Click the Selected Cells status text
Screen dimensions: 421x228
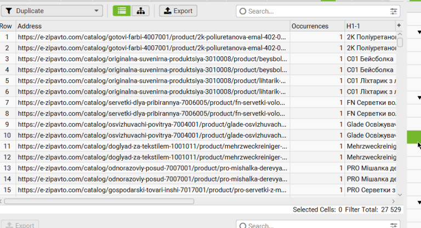(x=317, y=209)
